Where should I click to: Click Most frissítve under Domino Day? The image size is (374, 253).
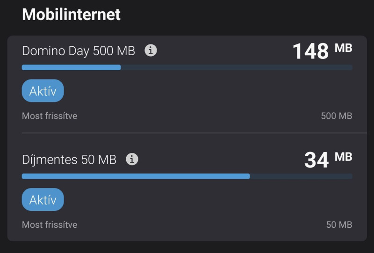tap(50, 116)
